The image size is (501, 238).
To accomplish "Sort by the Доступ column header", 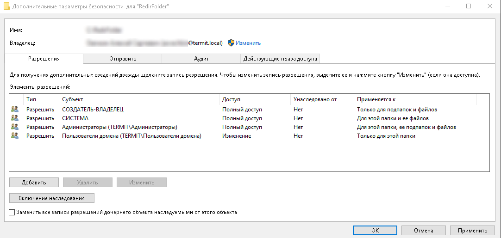I will coord(255,99).
